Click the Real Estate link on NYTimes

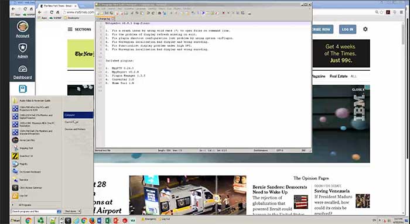[x=339, y=76]
